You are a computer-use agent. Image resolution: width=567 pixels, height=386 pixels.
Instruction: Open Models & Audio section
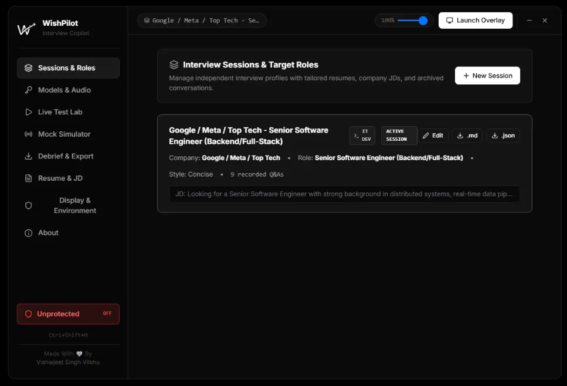coord(68,90)
